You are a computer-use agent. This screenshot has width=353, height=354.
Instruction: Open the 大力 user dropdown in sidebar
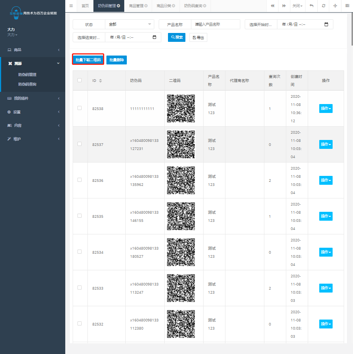[x=12, y=35]
